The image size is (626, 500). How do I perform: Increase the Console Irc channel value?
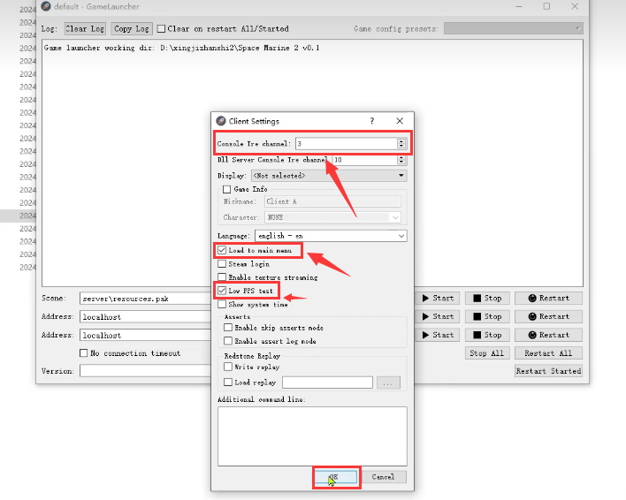(402, 140)
